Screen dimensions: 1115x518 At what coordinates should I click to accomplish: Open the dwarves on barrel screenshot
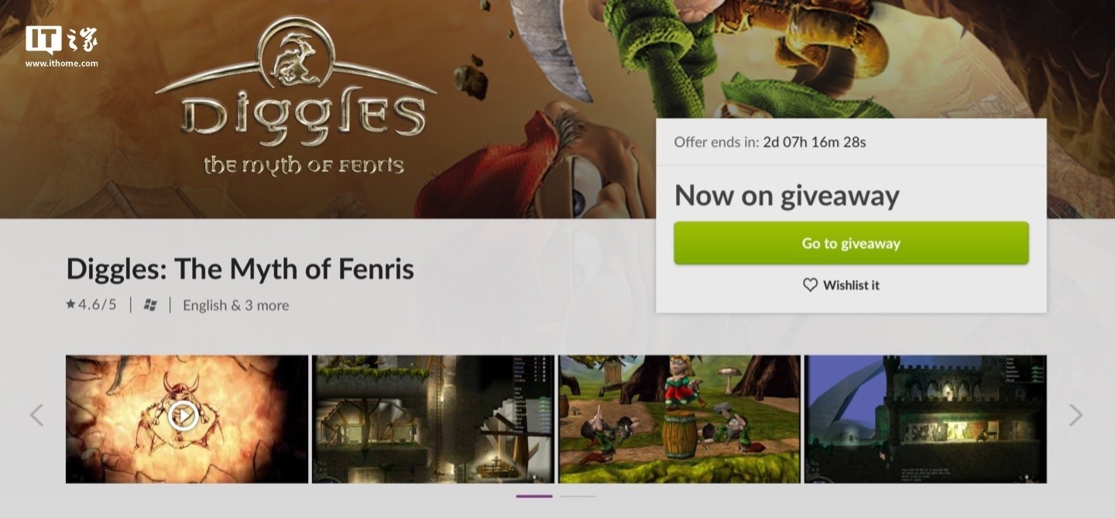pyautogui.click(x=679, y=419)
